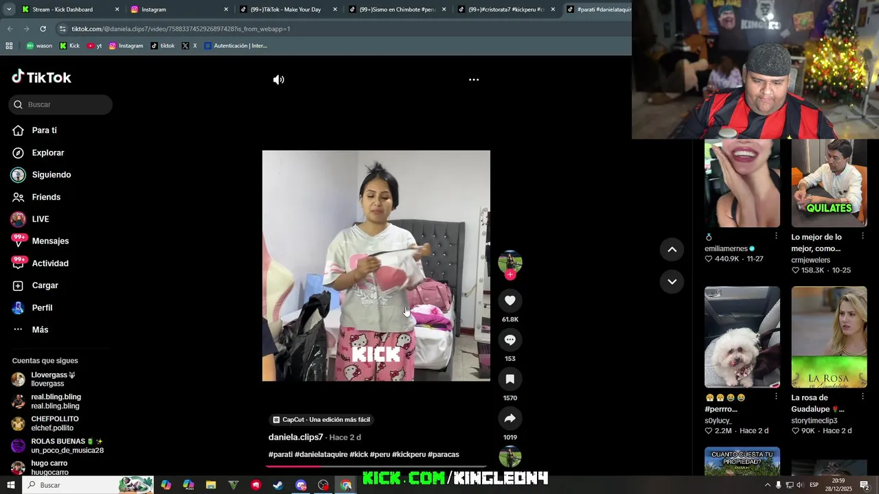
Task: Open the video three-dots options menu
Action: point(474,80)
